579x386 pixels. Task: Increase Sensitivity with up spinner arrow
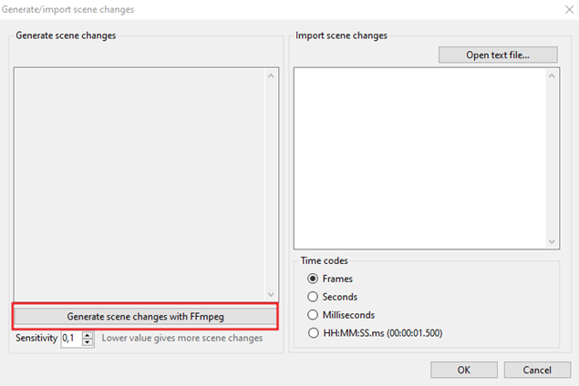(88, 335)
